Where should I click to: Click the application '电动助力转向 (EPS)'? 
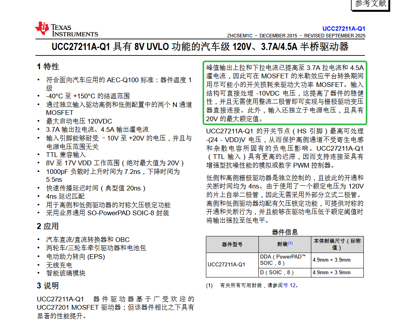[76, 257]
